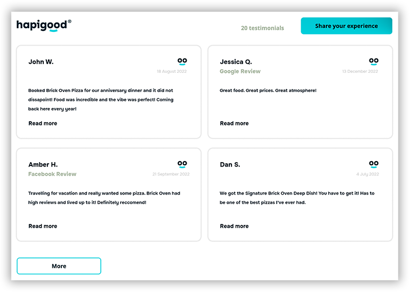The image size is (410, 292).
Task: Click the smiley icon on Dan S.'s card
Action: click(x=374, y=165)
